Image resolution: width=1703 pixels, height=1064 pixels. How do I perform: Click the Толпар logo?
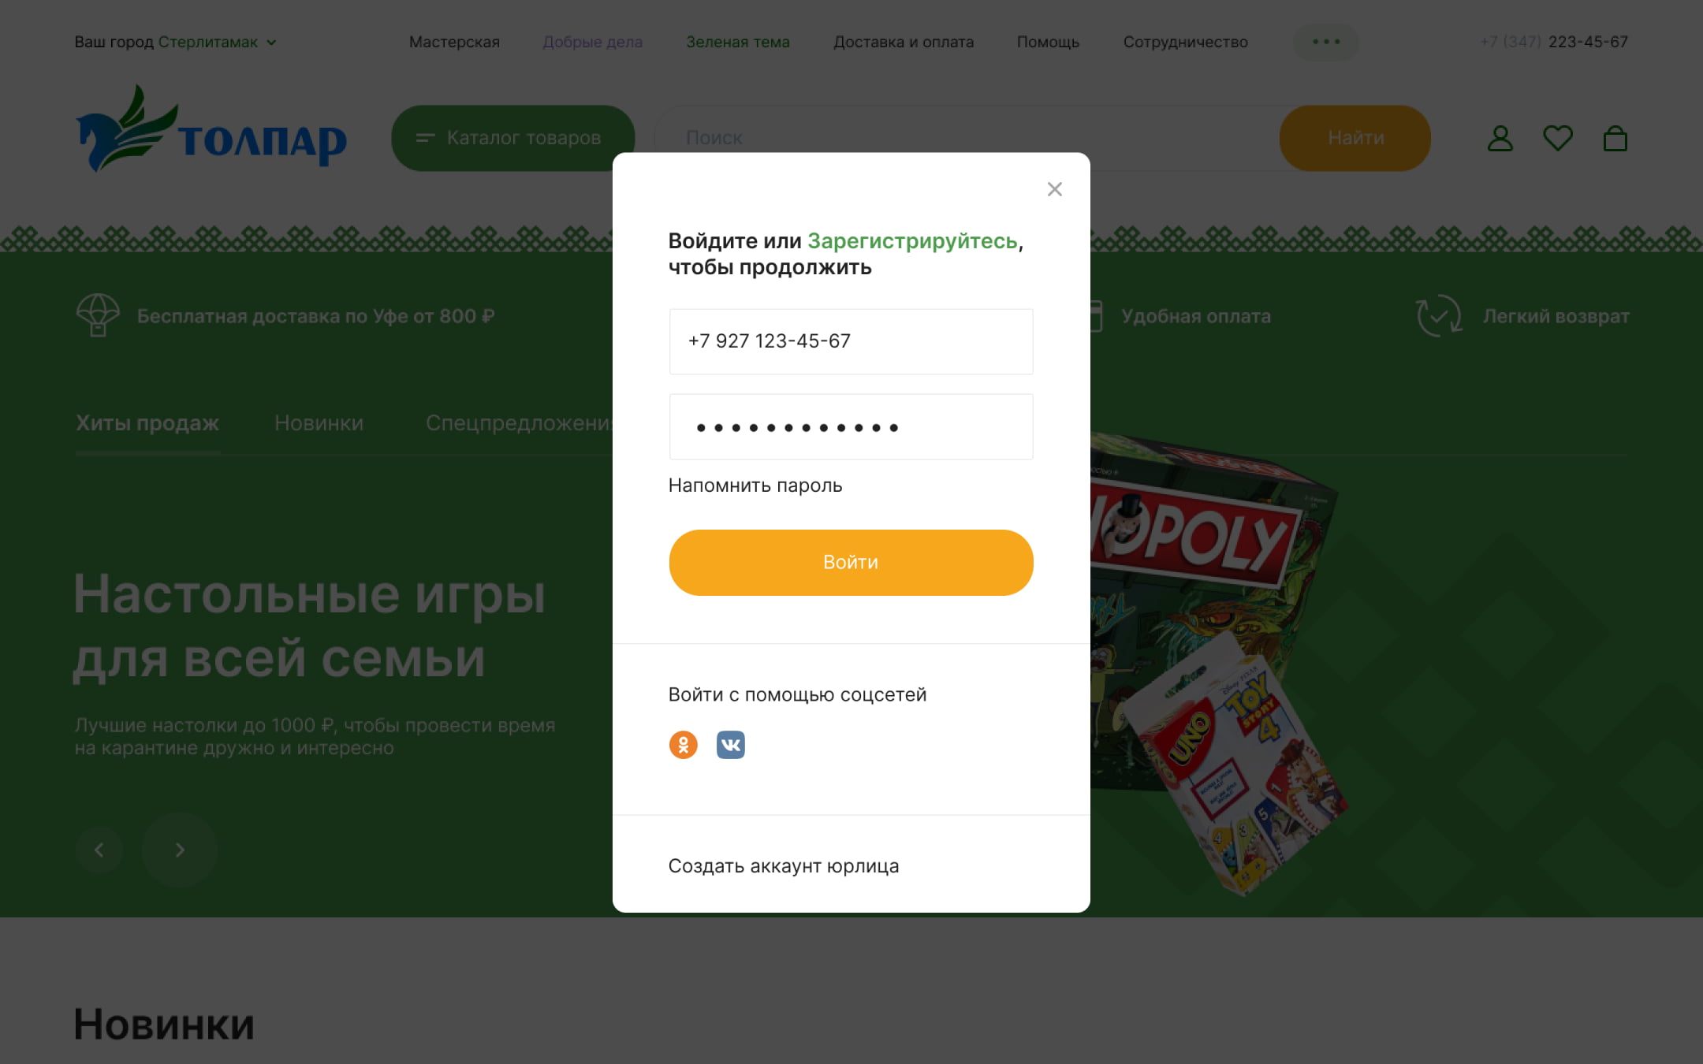[x=211, y=128]
